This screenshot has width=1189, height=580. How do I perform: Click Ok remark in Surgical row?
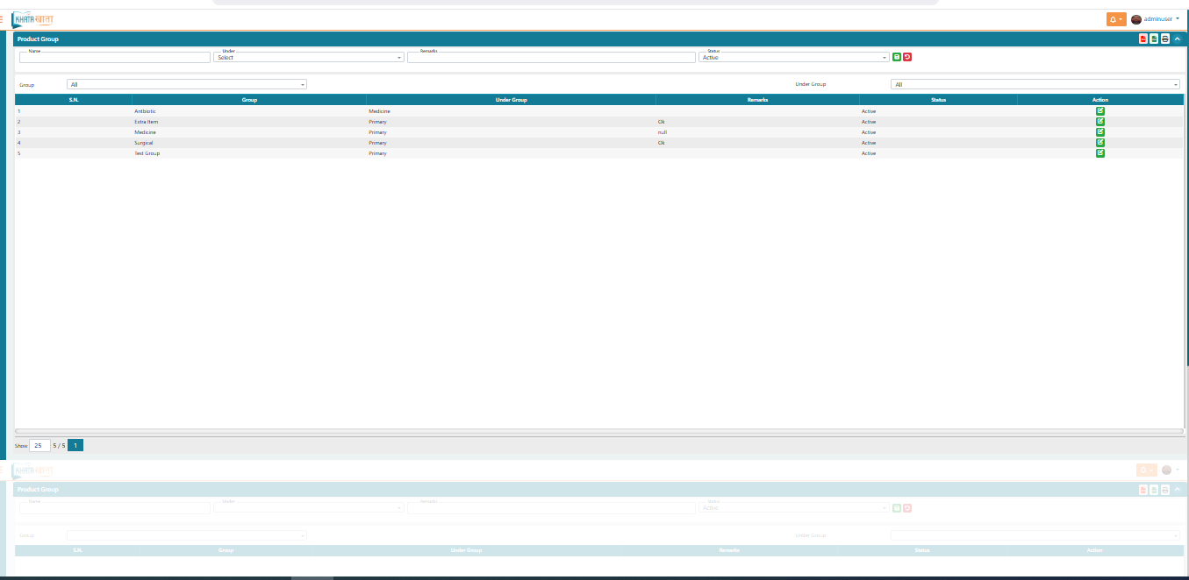pos(662,143)
